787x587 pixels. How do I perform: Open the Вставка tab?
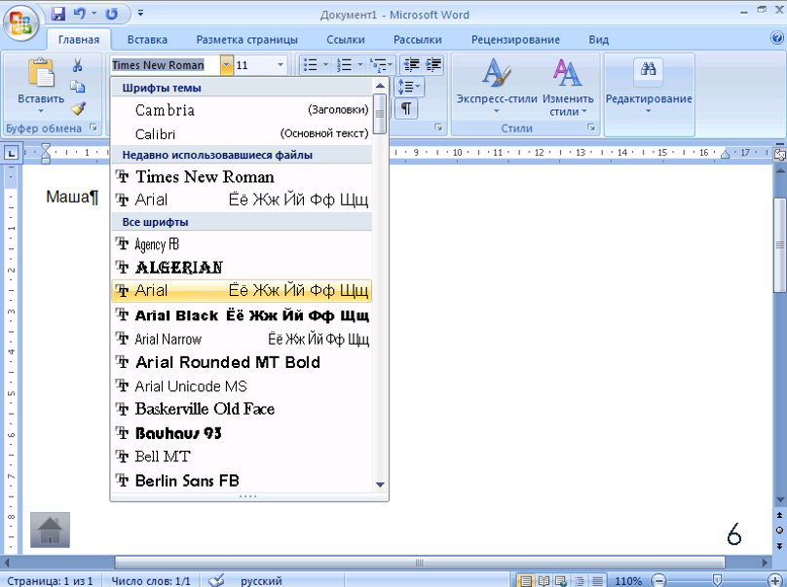(147, 39)
